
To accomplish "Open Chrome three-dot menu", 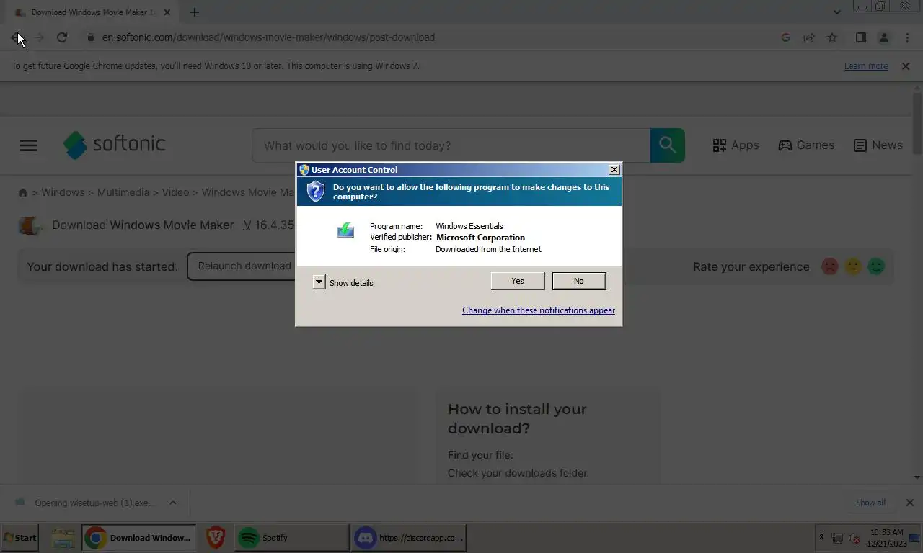I will 907,37.
